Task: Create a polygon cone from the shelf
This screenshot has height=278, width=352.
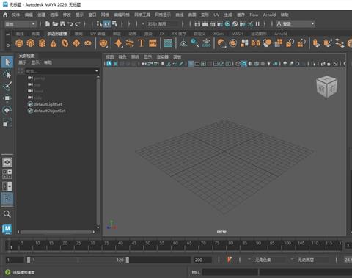Action: 54,43
